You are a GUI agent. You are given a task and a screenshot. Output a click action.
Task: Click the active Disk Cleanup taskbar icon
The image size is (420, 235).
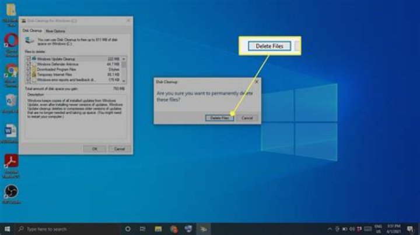(204, 229)
